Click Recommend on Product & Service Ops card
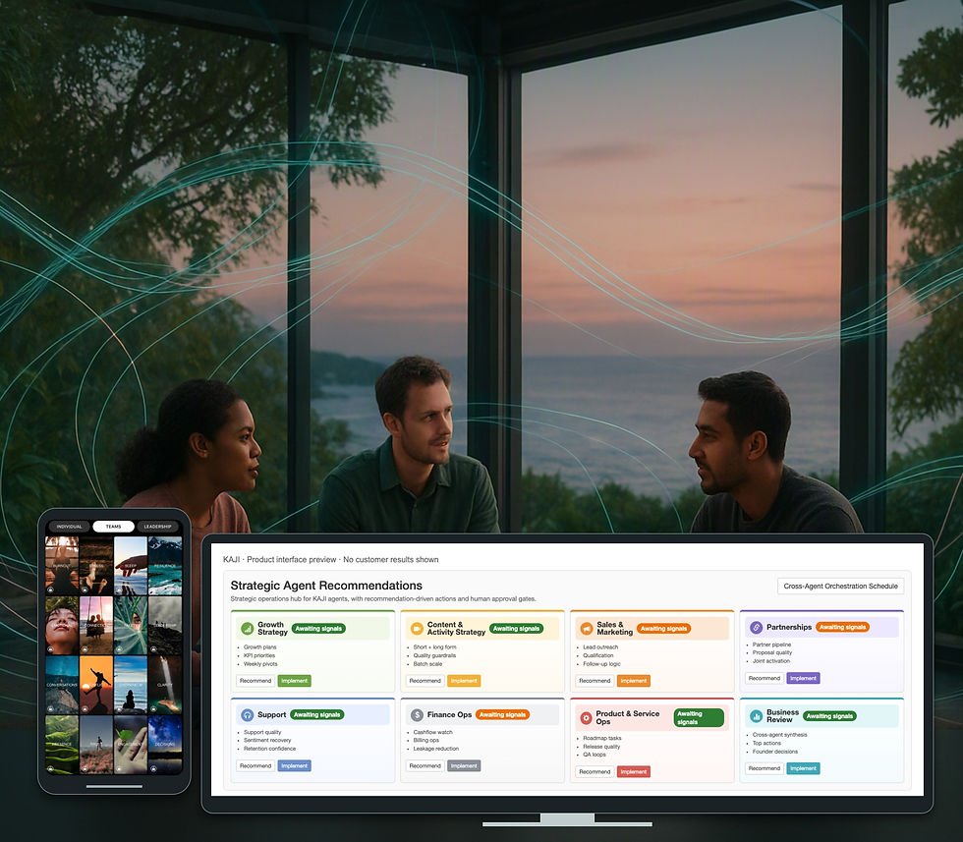 click(x=595, y=771)
